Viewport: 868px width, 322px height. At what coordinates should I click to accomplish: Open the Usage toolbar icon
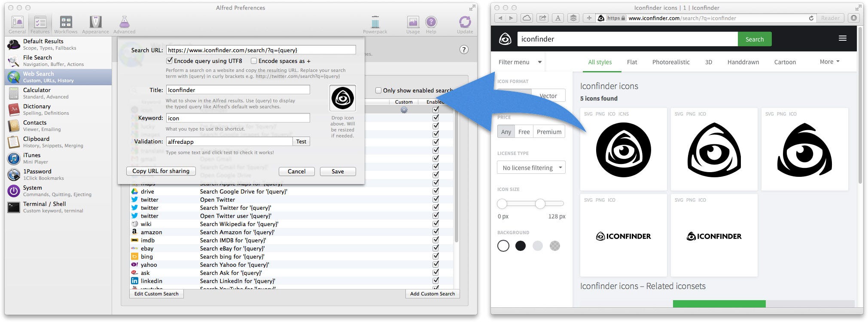413,24
